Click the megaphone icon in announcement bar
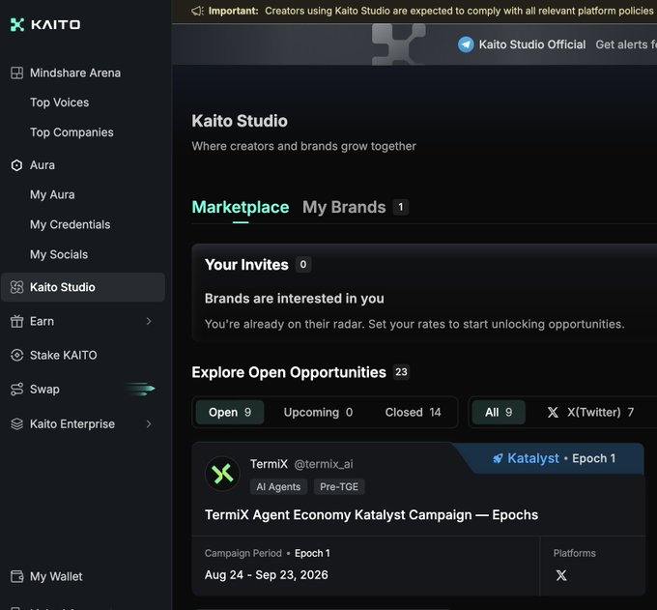Screen dimensions: 657x610 (197, 11)
